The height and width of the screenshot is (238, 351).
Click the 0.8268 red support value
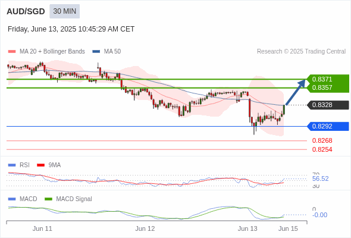(x=322, y=140)
